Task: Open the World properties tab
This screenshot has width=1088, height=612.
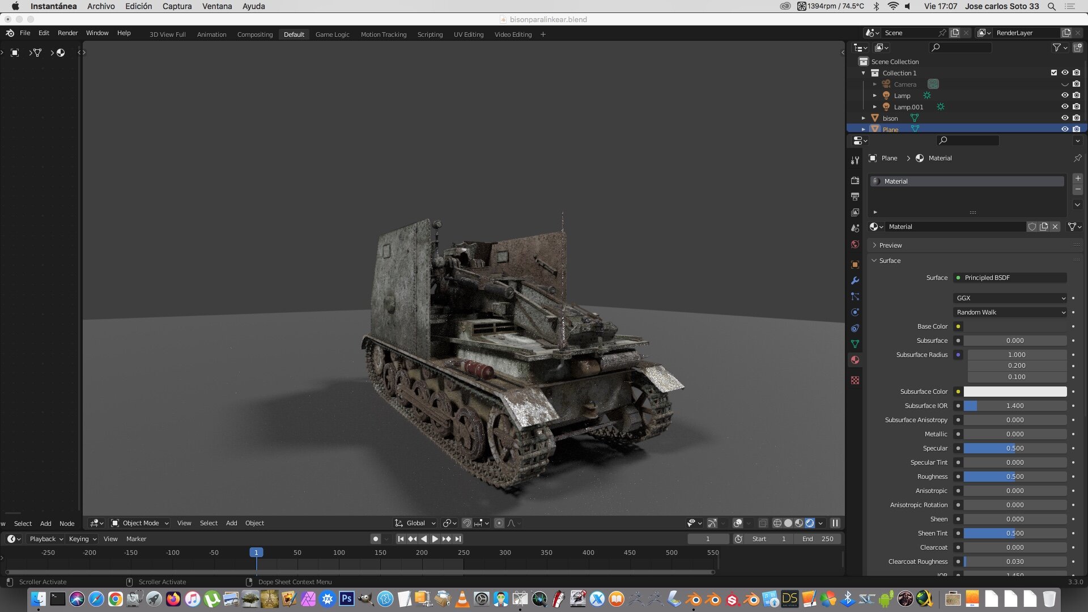Action: 855,244
